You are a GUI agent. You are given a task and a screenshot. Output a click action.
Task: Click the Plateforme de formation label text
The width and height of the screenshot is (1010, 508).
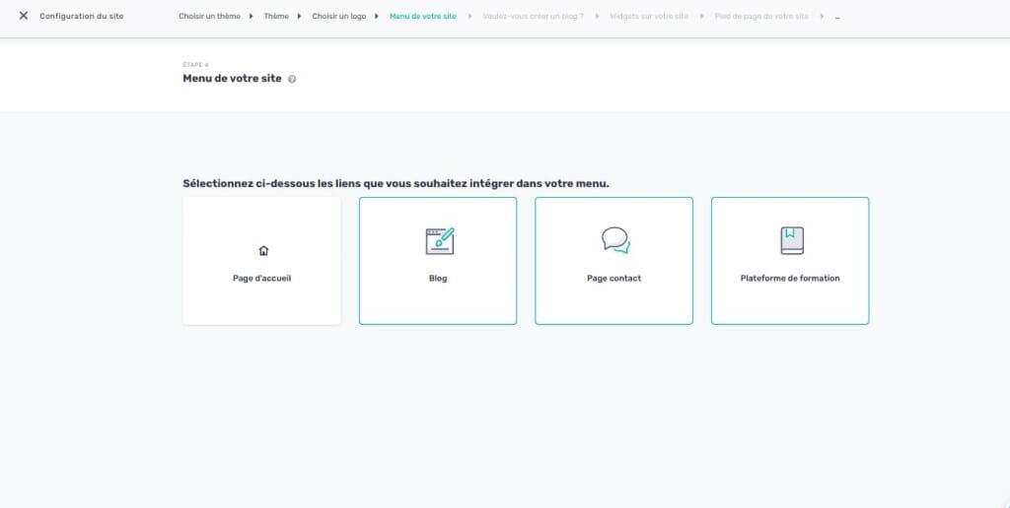pyautogui.click(x=790, y=279)
